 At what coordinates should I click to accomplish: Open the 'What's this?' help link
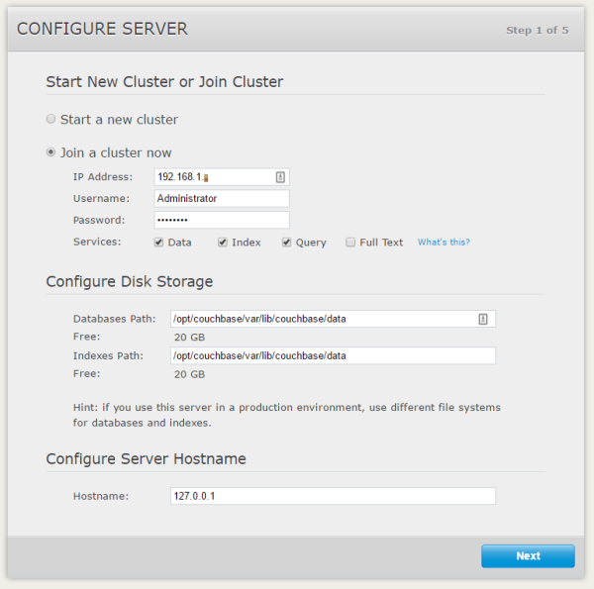444,242
